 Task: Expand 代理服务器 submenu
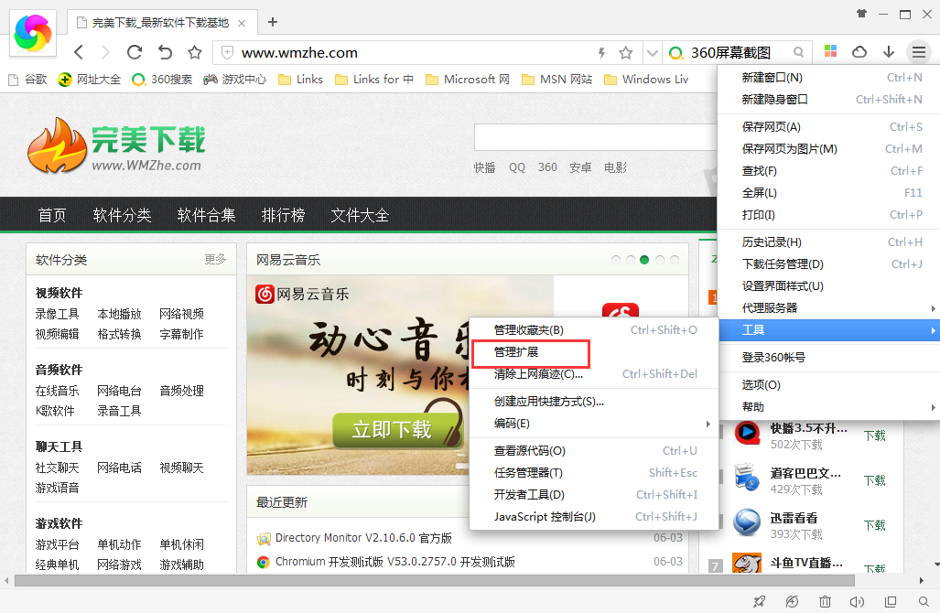[x=829, y=308]
